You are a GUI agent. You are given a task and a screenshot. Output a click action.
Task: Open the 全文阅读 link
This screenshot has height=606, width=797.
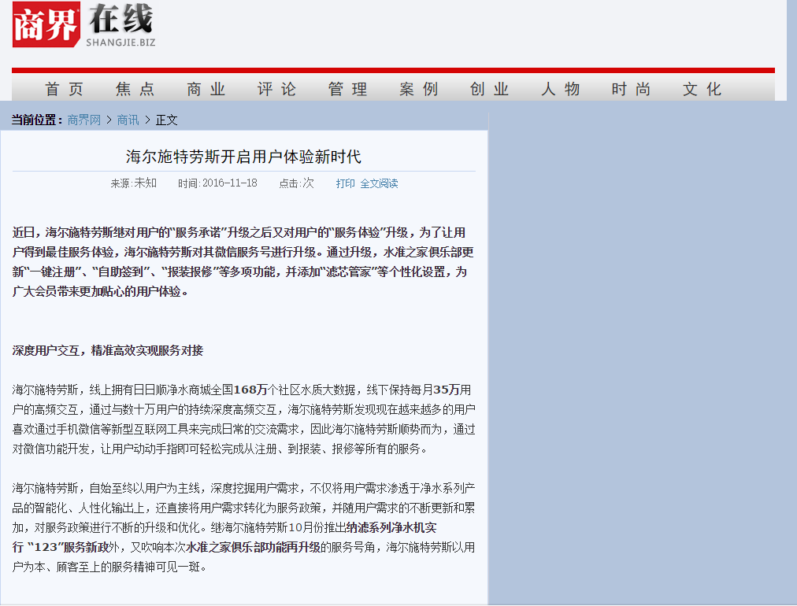click(x=379, y=183)
